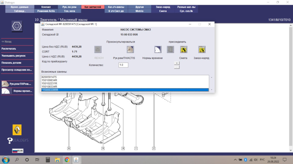Select highlighted replacement *150003395R
The width and height of the screenshot is (293, 164).
pos(125,90)
